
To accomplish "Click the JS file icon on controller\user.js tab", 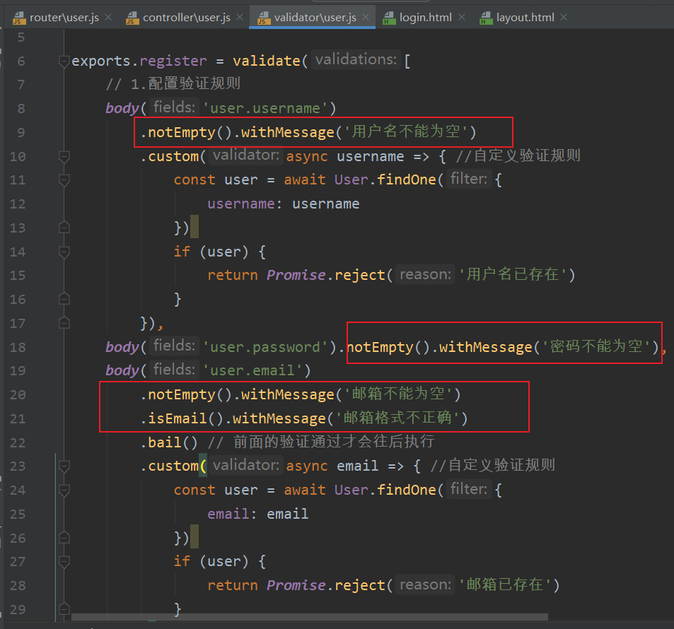I will point(132,18).
